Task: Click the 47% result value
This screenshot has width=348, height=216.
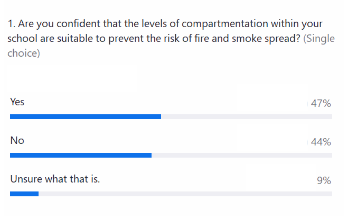Action: (x=321, y=104)
